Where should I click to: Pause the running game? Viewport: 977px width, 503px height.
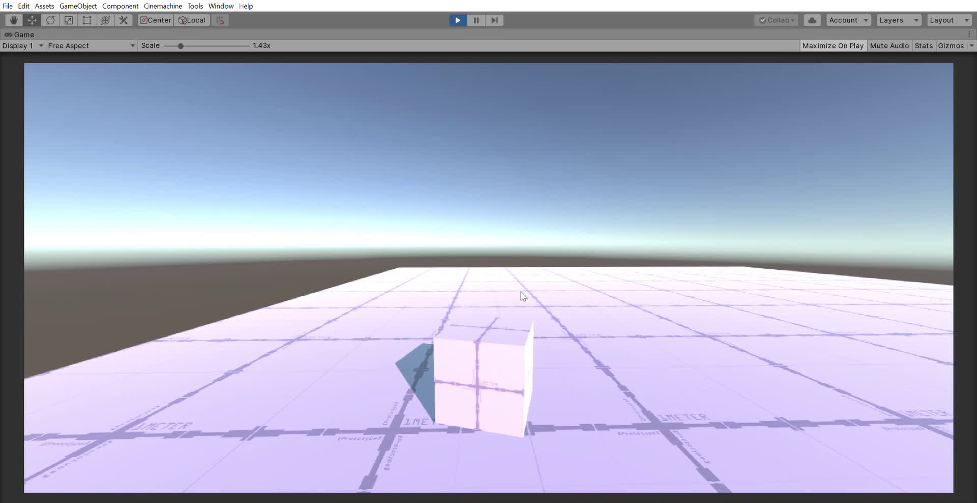coord(476,20)
